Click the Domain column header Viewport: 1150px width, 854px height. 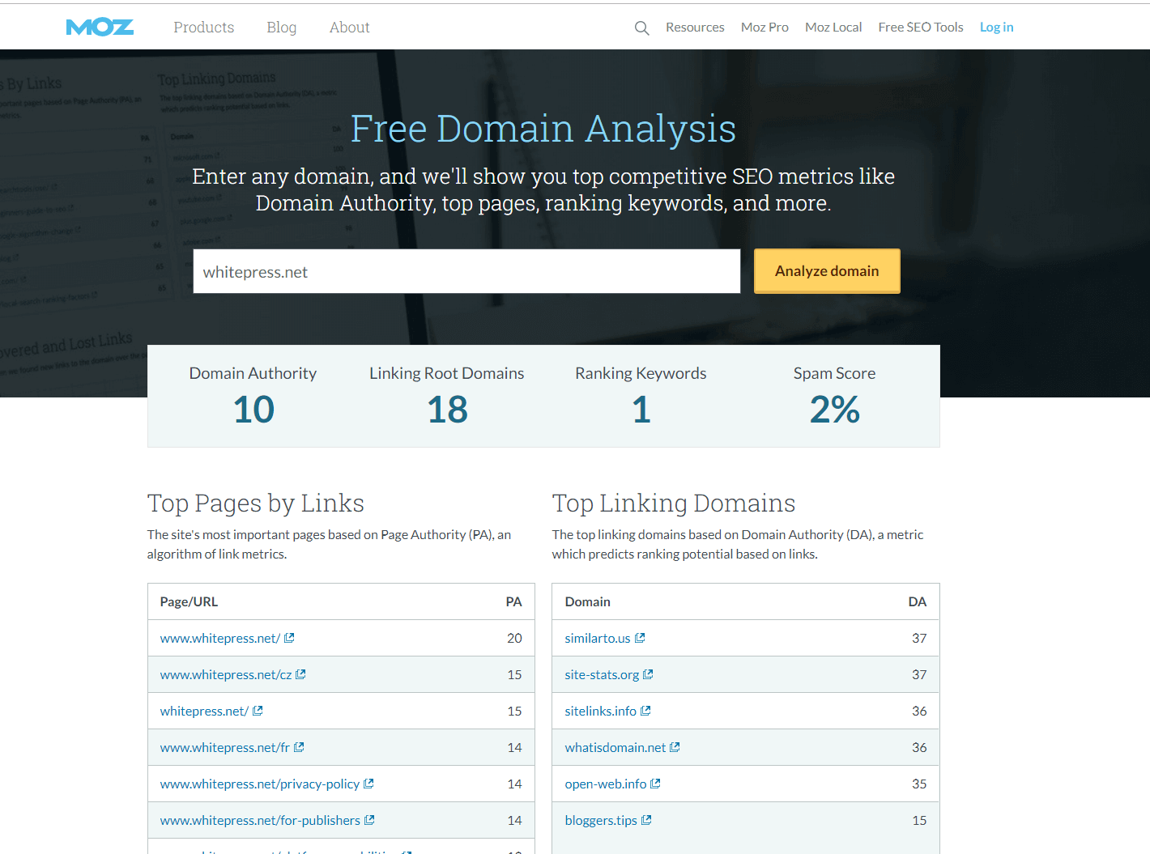click(588, 602)
